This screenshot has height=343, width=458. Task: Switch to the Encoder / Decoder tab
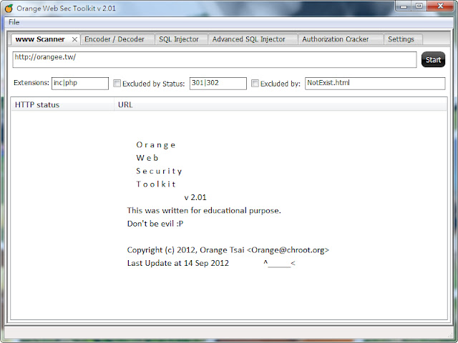tap(114, 39)
